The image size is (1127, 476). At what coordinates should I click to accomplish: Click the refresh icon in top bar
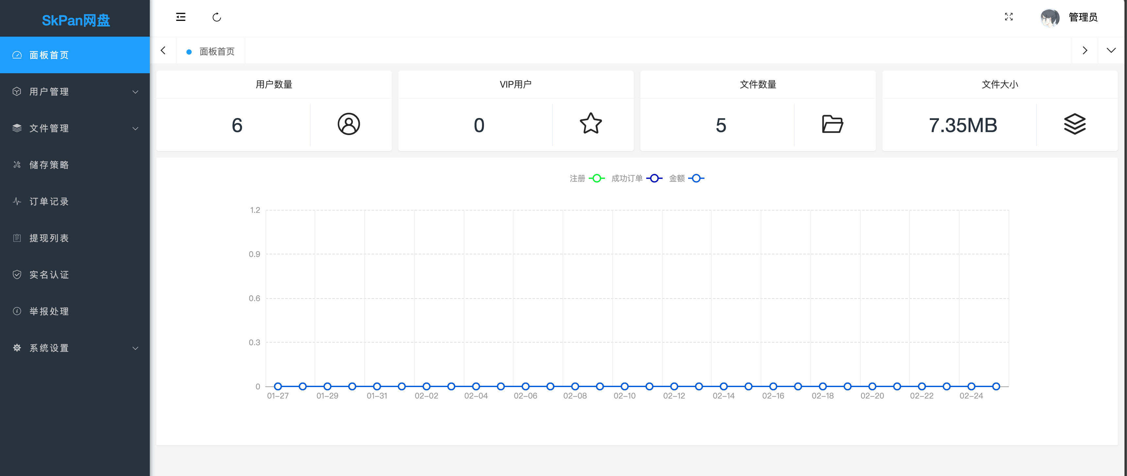(x=217, y=17)
